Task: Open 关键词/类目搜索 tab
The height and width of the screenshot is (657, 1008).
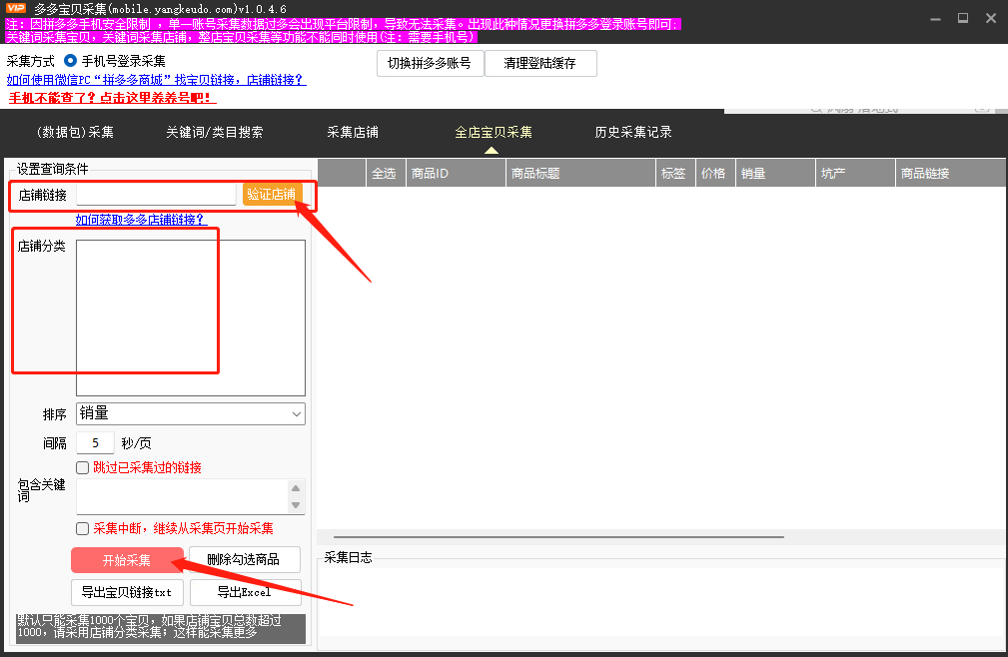Action: (215, 133)
